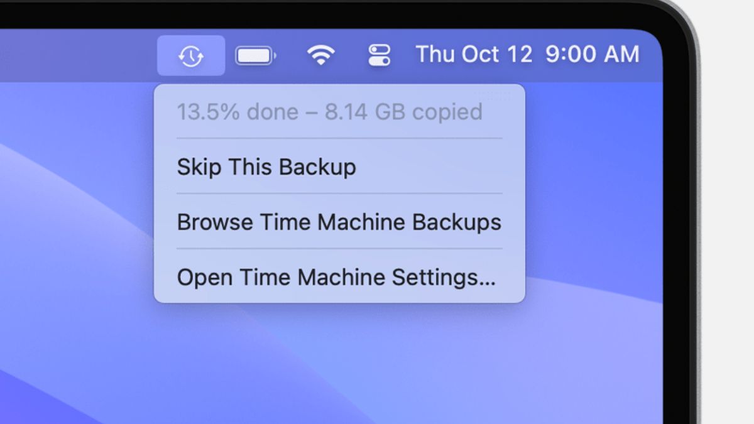The width and height of the screenshot is (754, 424).
Task: Click the Time Machine menu bar icon
Action: coord(191,56)
